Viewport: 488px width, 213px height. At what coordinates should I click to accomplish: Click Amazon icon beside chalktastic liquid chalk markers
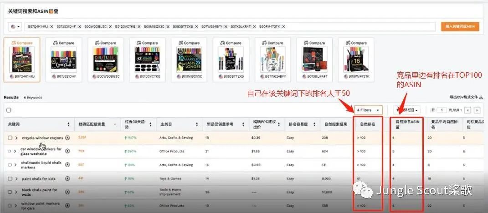67,165
